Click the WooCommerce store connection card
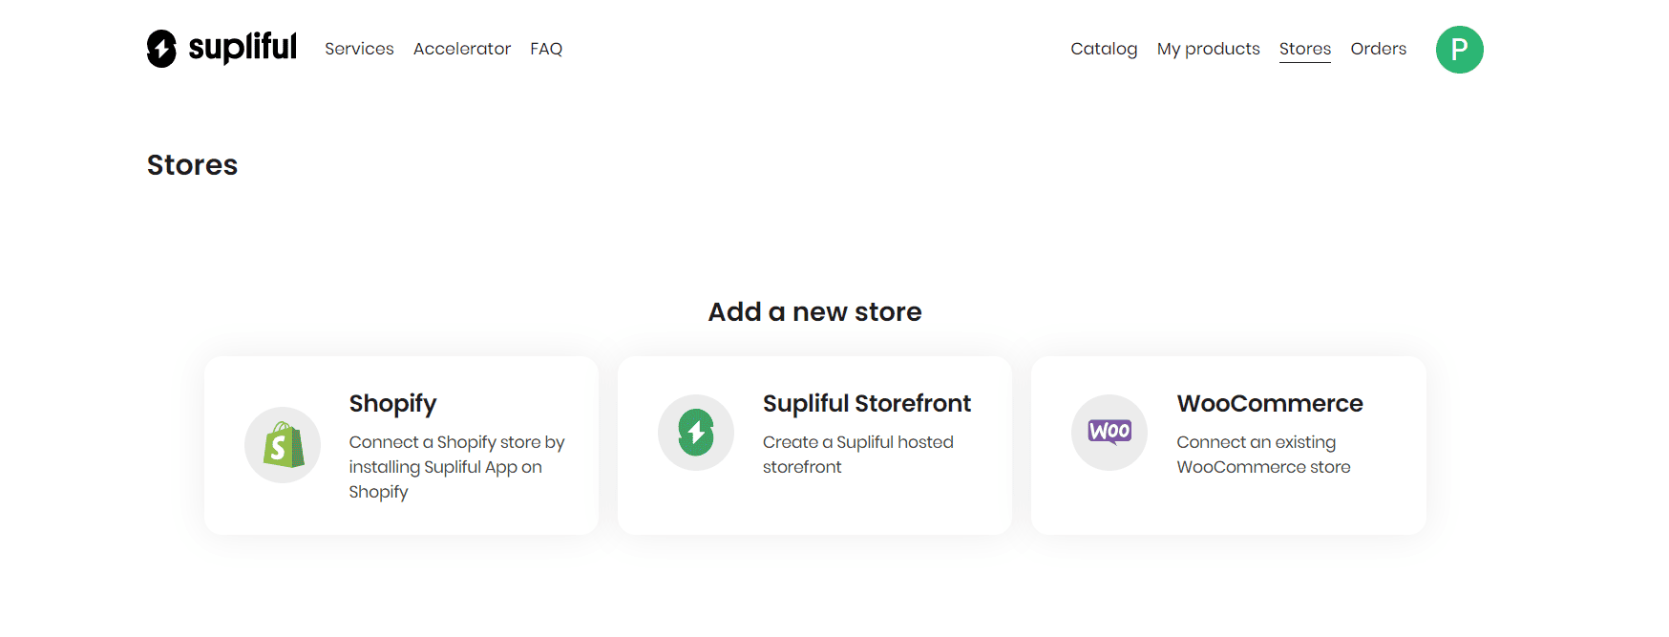 [1229, 445]
